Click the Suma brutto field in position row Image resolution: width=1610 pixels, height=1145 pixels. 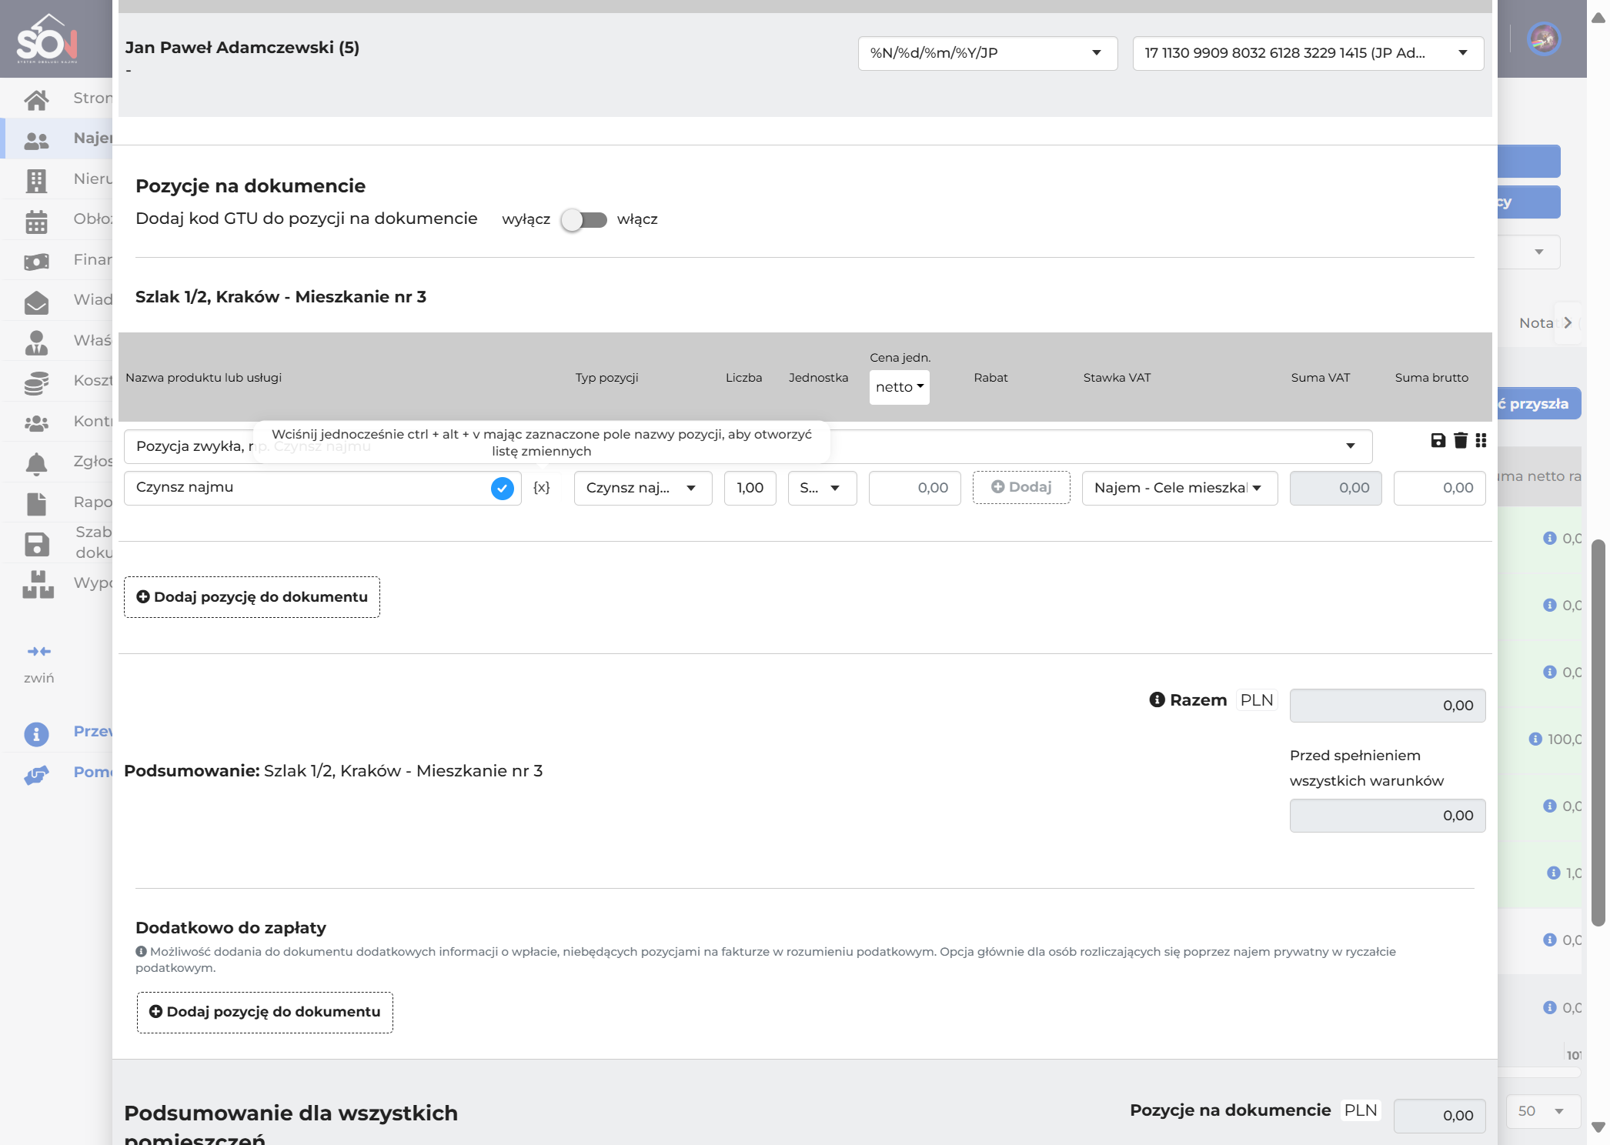pos(1439,488)
